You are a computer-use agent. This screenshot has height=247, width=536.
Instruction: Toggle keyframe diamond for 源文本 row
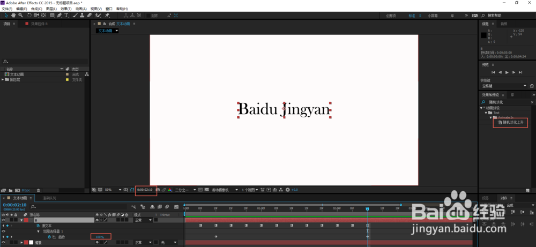tap(7, 226)
